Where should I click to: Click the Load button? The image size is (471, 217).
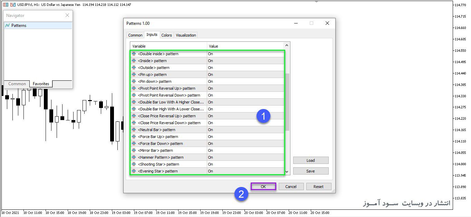[311, 160]
